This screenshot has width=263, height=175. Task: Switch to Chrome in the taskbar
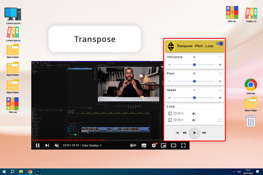coord(30,172)
